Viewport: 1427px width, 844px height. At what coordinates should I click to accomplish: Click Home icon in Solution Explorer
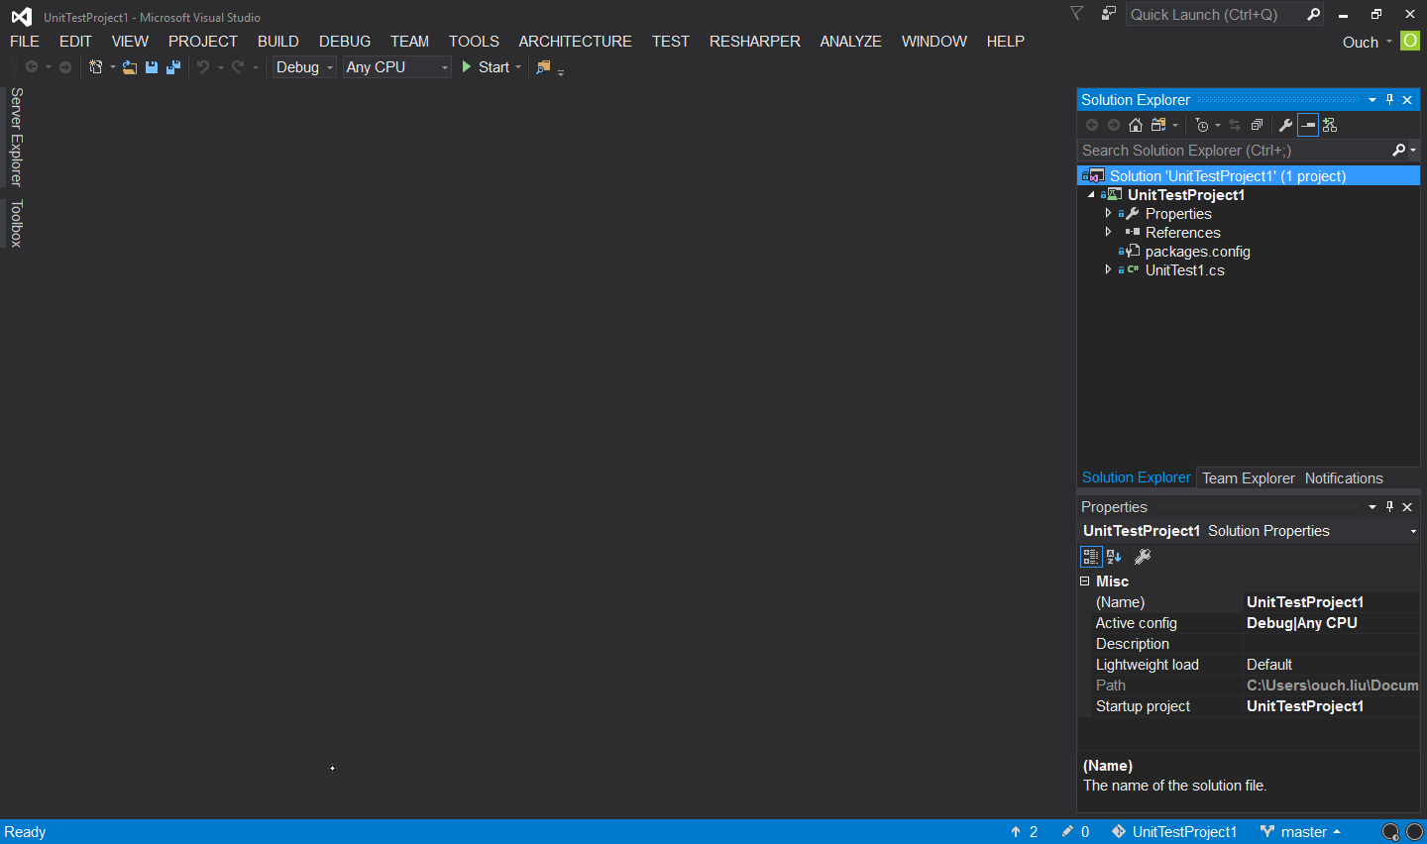click(1136, 125)
